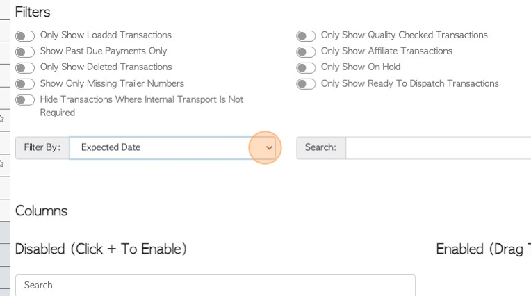Switch on Only Show Affiliate Transactions
Screen dimensions: 531x296
[306, 52]
